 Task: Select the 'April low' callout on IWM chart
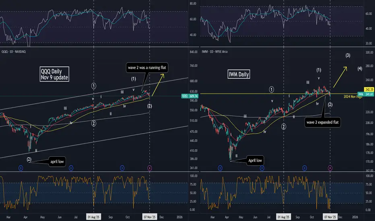(x=255, y=160)
